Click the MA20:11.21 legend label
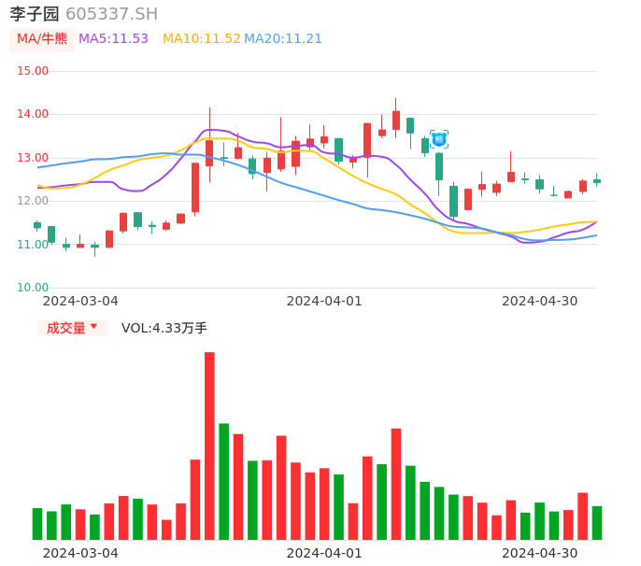The image size is (641, 566). tap(283, 39)
